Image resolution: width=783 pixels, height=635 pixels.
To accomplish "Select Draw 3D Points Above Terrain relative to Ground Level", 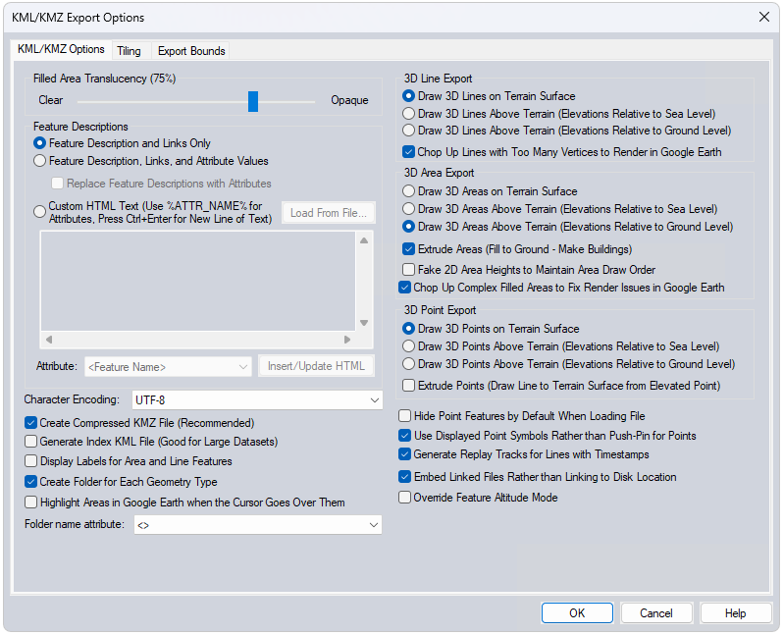I will (x=409, y=364).
